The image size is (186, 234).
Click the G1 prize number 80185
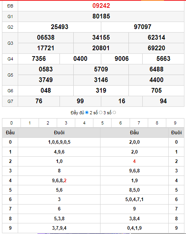101,16
